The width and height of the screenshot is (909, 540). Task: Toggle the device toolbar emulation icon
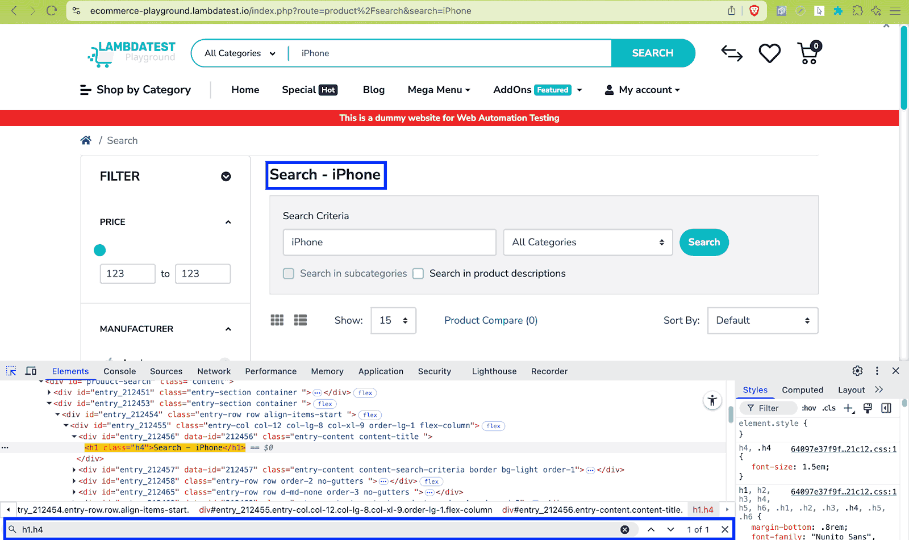click(31, 371)
